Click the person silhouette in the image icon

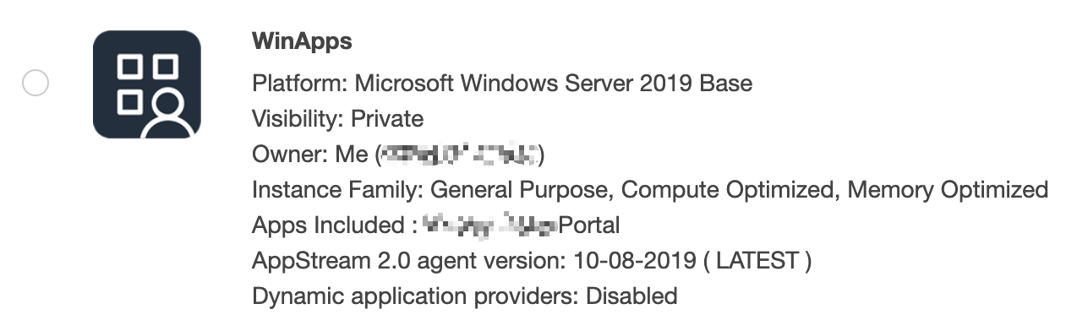pos(170,115)
